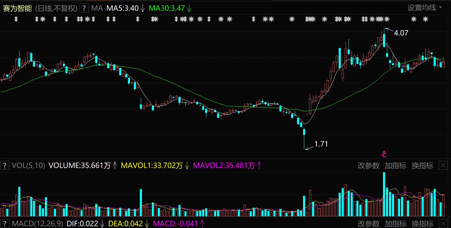Click the VOL indicator help question icon
The width and height of the screenshot is (451, 228).
point(4,165)
